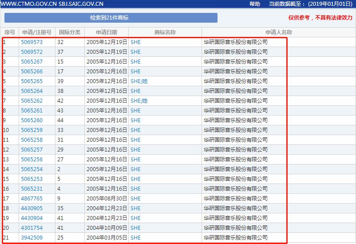Select the 仅供参考,不具有法律效力 disclaimer
The image size is (356, 244).
point(320,18)
